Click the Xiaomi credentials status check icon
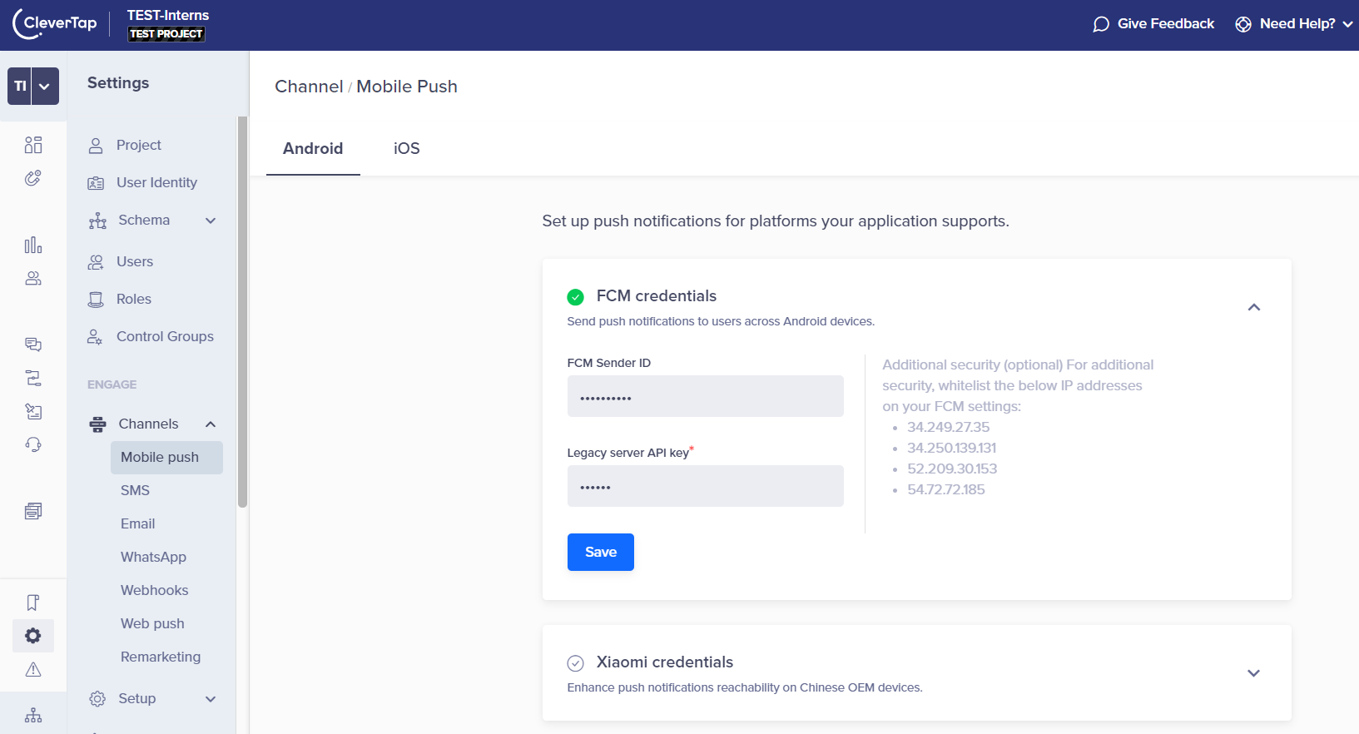The width and height of the screenshot is (1359, 734). point(575,663)
